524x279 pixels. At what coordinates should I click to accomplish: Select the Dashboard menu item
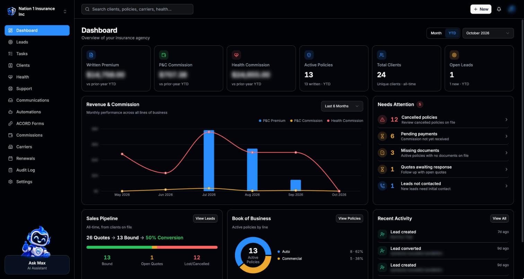tap(37, 30)
